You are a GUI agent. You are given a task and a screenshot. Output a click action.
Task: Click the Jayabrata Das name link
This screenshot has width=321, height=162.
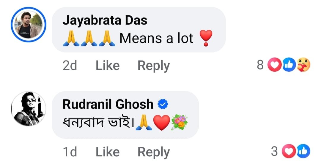[x=105, y=20]
